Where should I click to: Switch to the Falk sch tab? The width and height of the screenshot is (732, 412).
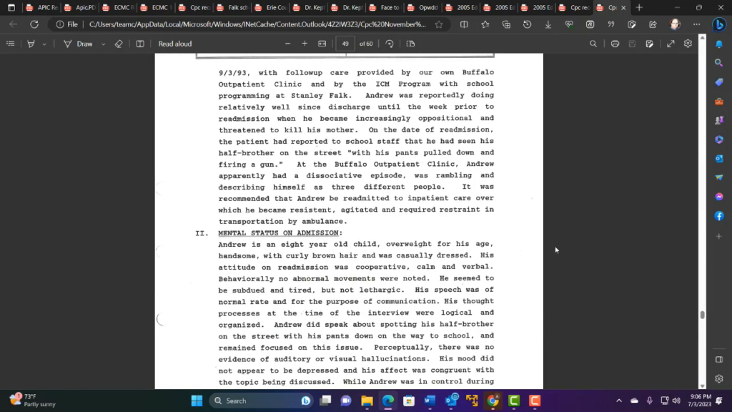pyautogui.click(x=232, y=7)
